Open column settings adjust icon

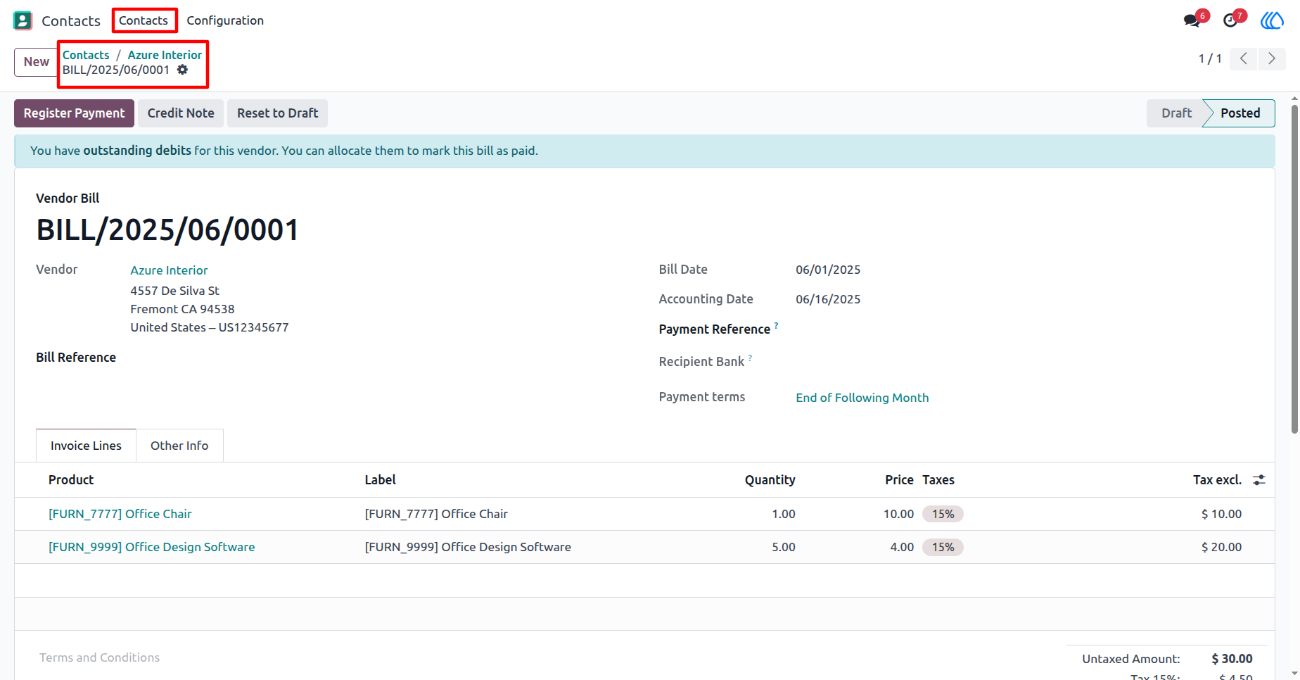pyautogui.click(x=1259, y=479)
